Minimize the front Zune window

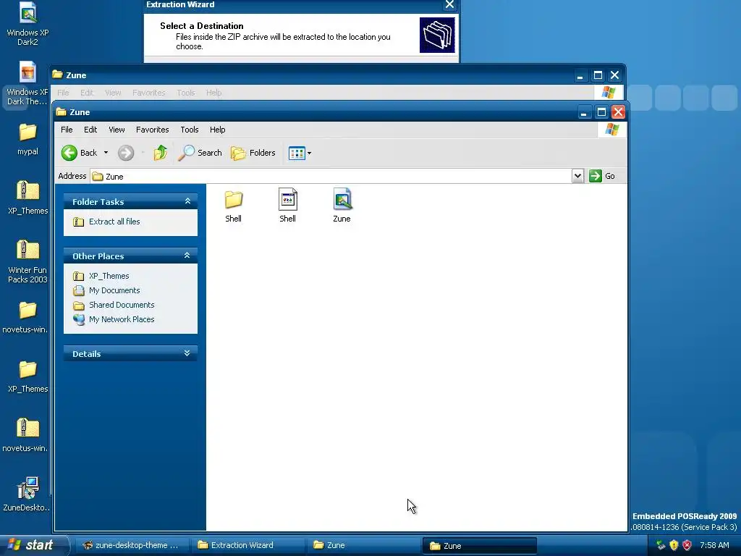click(x=584, y=112)
